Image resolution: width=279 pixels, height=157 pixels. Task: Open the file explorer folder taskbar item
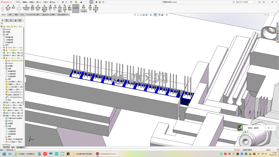pyautogui.click(x=83, y=154)
